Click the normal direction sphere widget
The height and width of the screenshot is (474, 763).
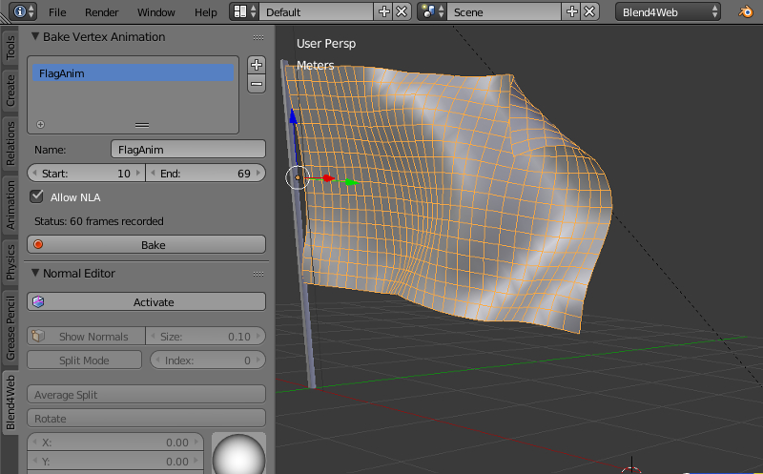[x=239, y=455]
